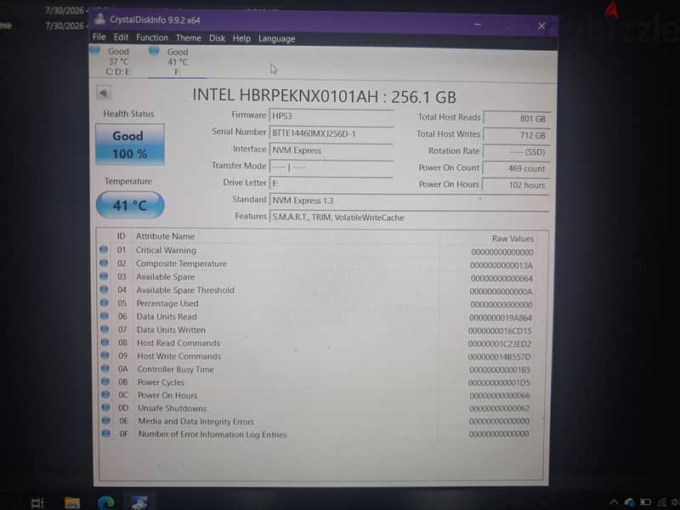
Task: Click the Standard field NVM Express 1.3
Action: pos(409,201)
